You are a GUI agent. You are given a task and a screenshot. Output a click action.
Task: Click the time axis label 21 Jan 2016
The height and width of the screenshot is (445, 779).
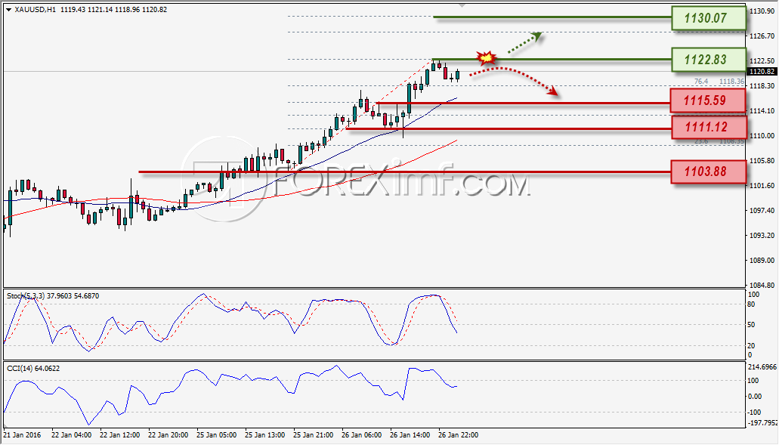[x=22, y=435]
